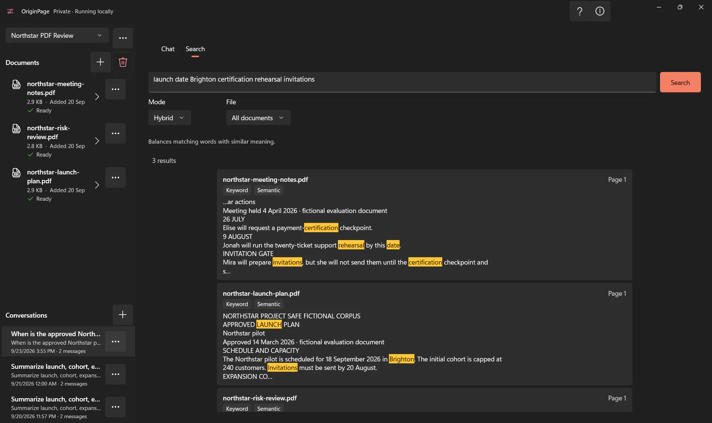Open the All documents file filter dropdown
Viewport: 712px width, 423px height.
(x=258, y=118)
